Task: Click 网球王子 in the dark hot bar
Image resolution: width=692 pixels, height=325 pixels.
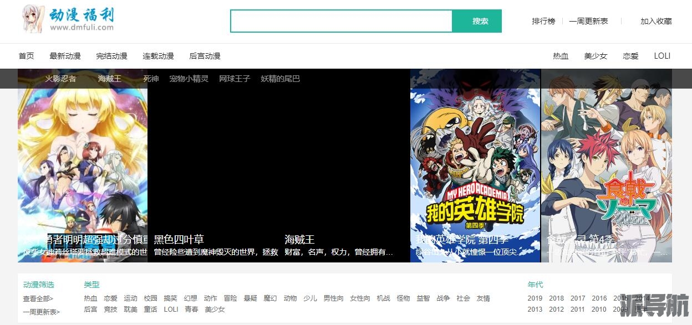Action: pyautogui.click(x=235, y=79)
